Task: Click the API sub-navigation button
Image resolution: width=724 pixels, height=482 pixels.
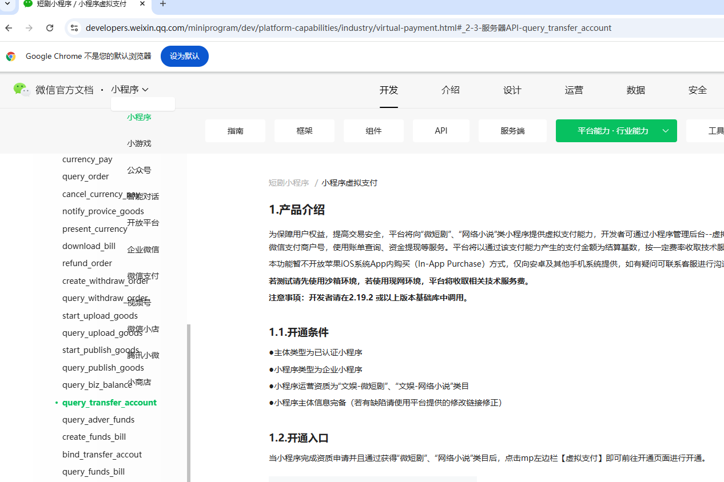Action: coord(441,131)
